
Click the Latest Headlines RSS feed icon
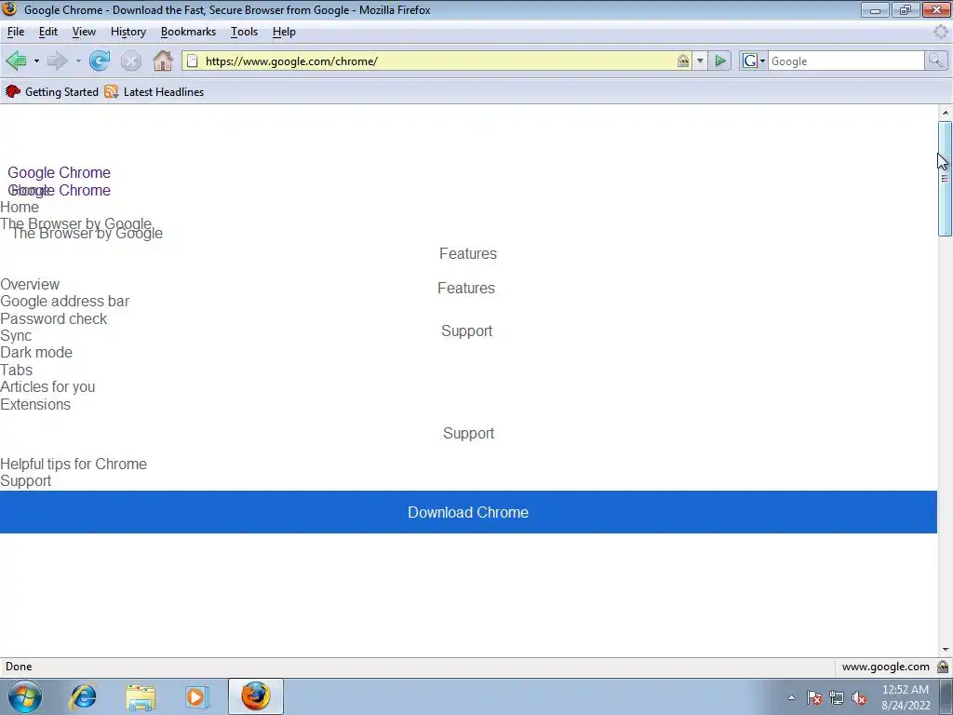pyautogui.click(x=112, y=92)
